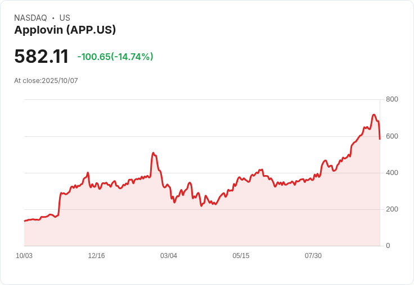Click the 0 value on the y-axis

(x=388, y=246)
